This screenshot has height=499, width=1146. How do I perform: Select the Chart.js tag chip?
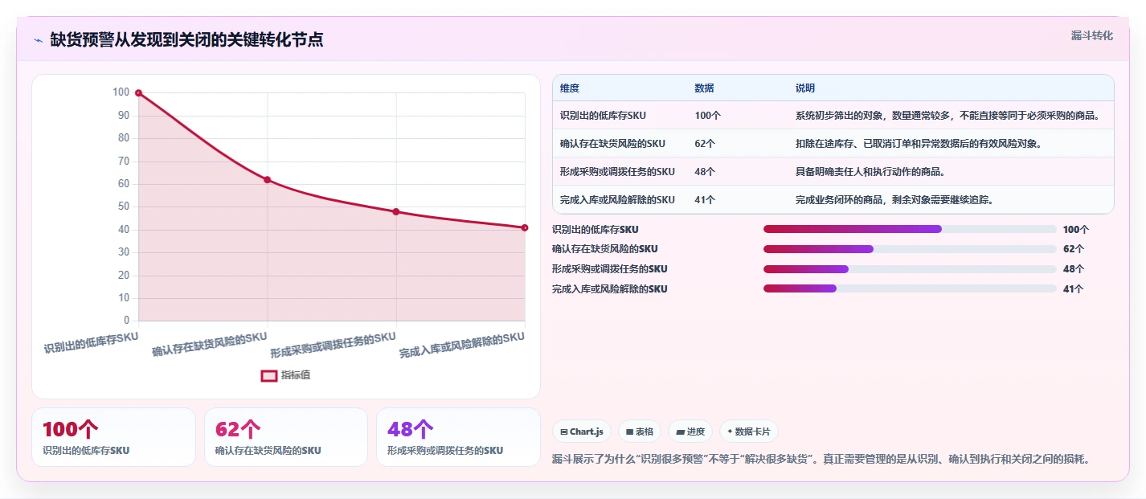pos(582,432)
